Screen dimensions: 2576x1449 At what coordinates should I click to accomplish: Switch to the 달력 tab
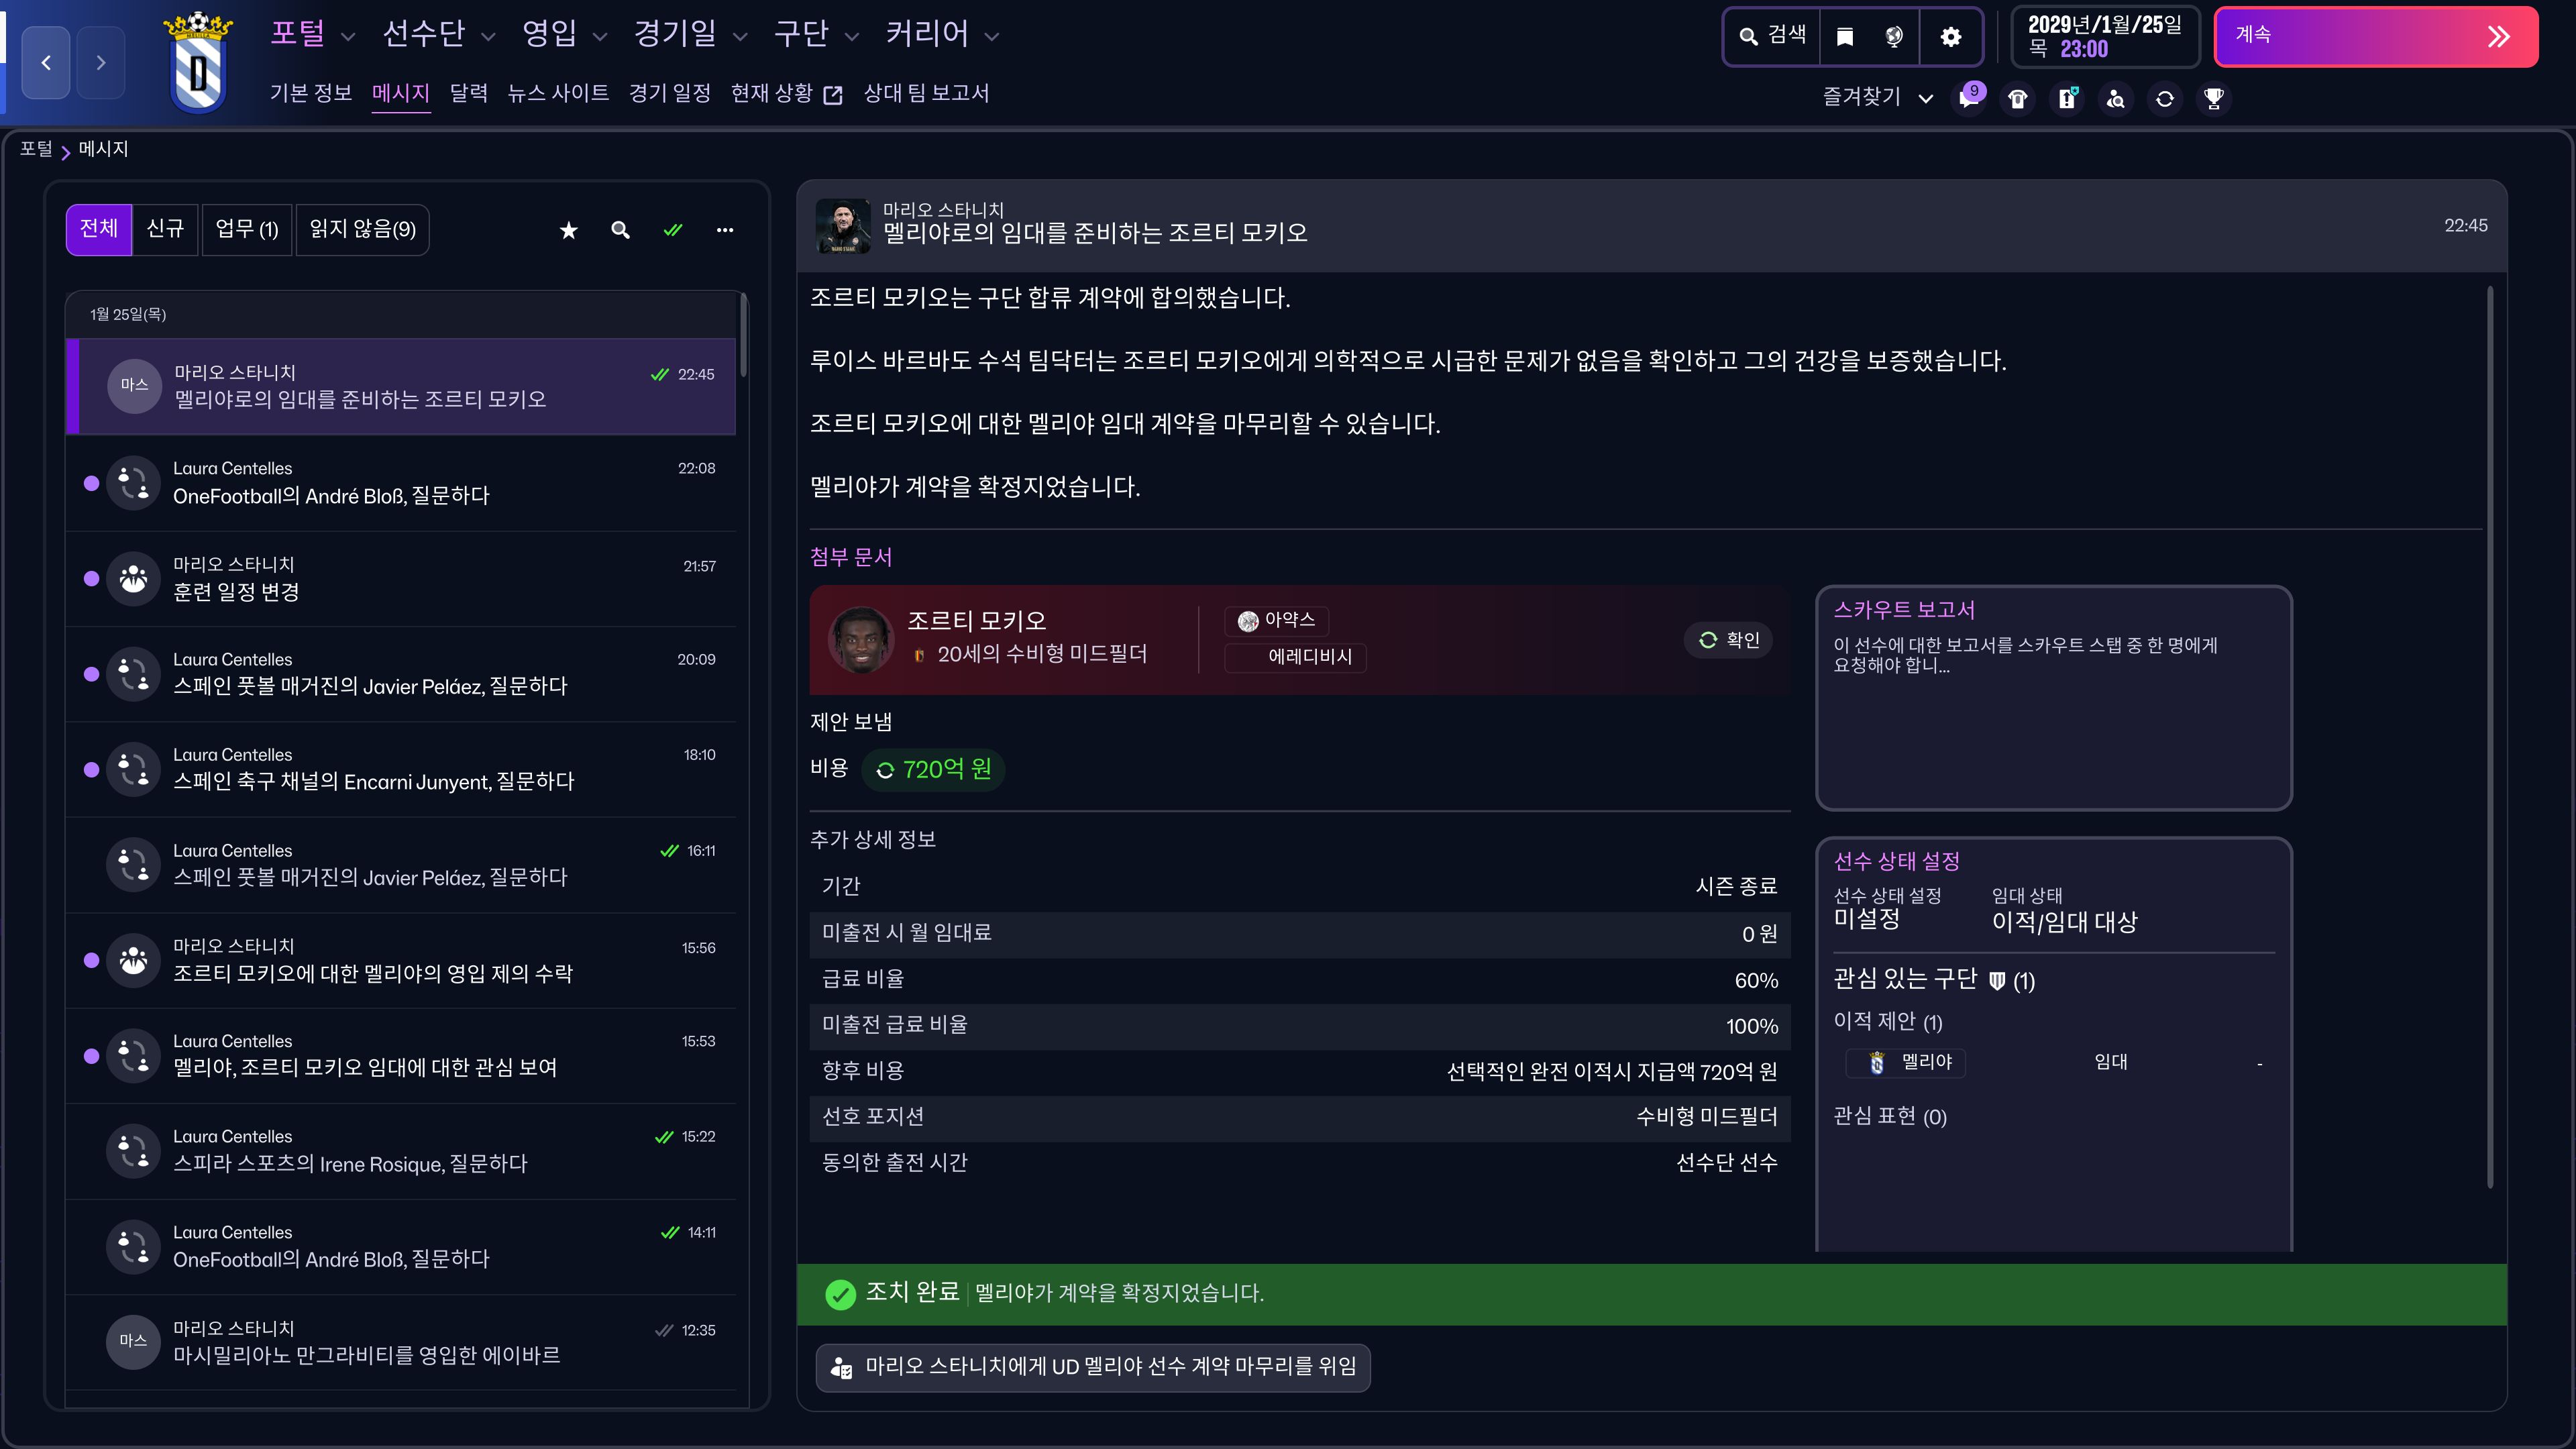(x=468, y=94)
